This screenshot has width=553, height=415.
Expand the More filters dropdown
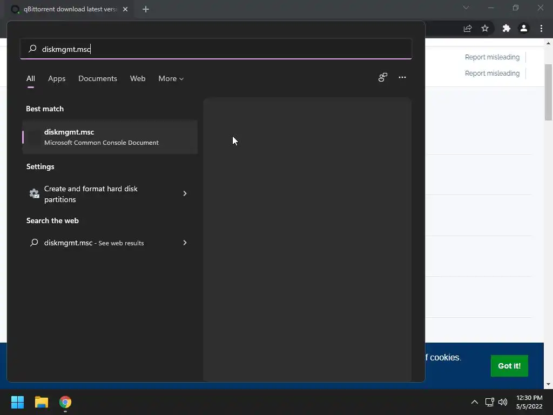click(x=171, y=78)
